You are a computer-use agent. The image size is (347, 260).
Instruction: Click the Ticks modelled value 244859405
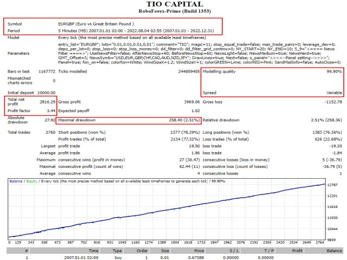click(189, 71)
